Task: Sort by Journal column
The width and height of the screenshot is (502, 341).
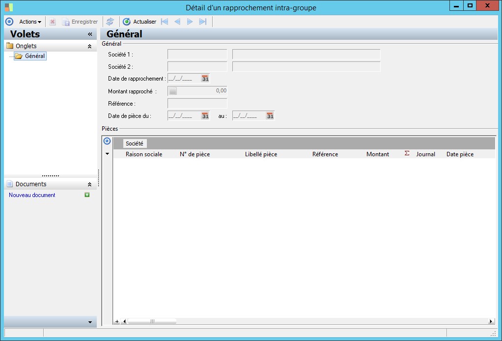Action: [x=425, y=154]
